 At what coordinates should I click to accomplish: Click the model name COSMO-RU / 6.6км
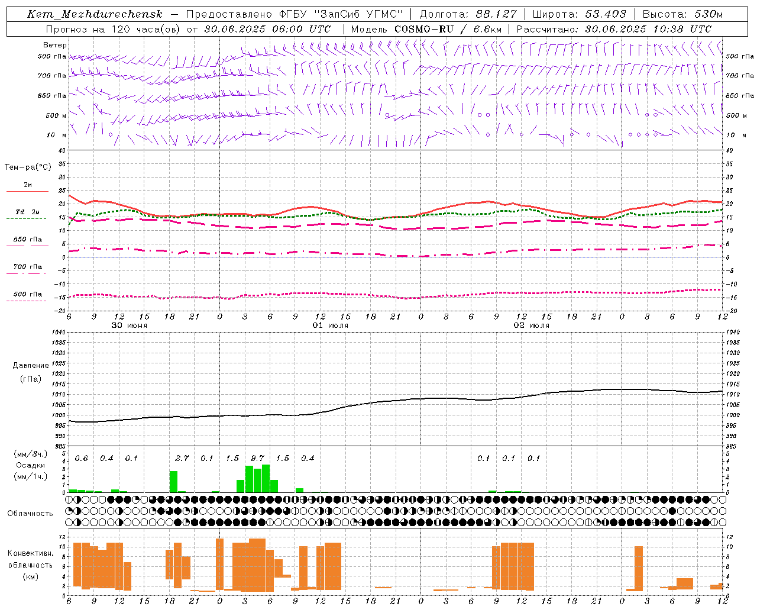(x=448, y=29)
